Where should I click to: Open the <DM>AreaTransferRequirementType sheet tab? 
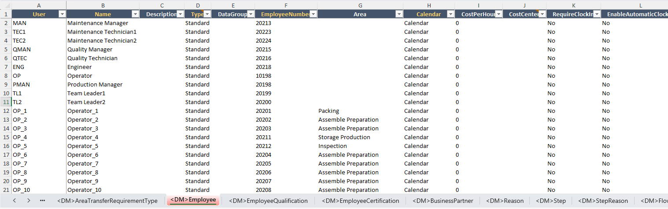(107, 201)
